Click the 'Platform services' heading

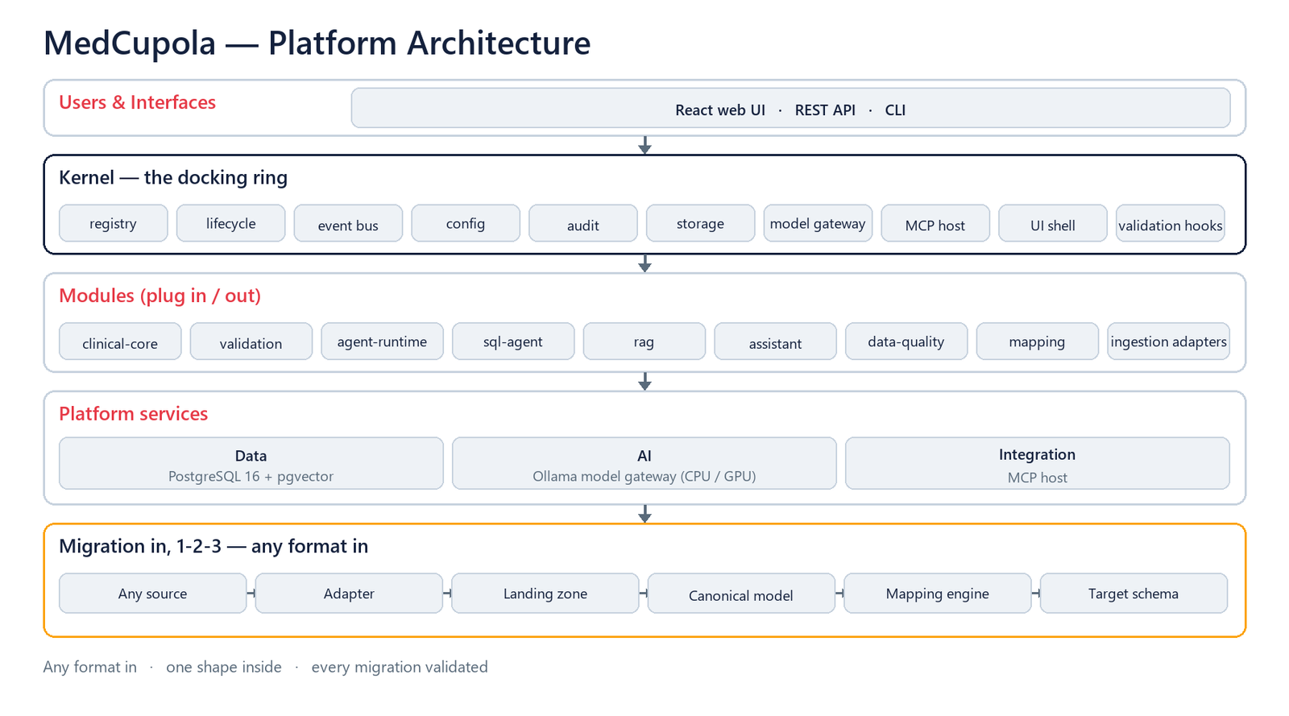pos(134,414)
